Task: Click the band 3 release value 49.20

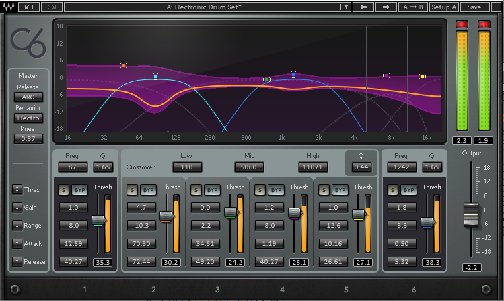Action: coord(205,261)
